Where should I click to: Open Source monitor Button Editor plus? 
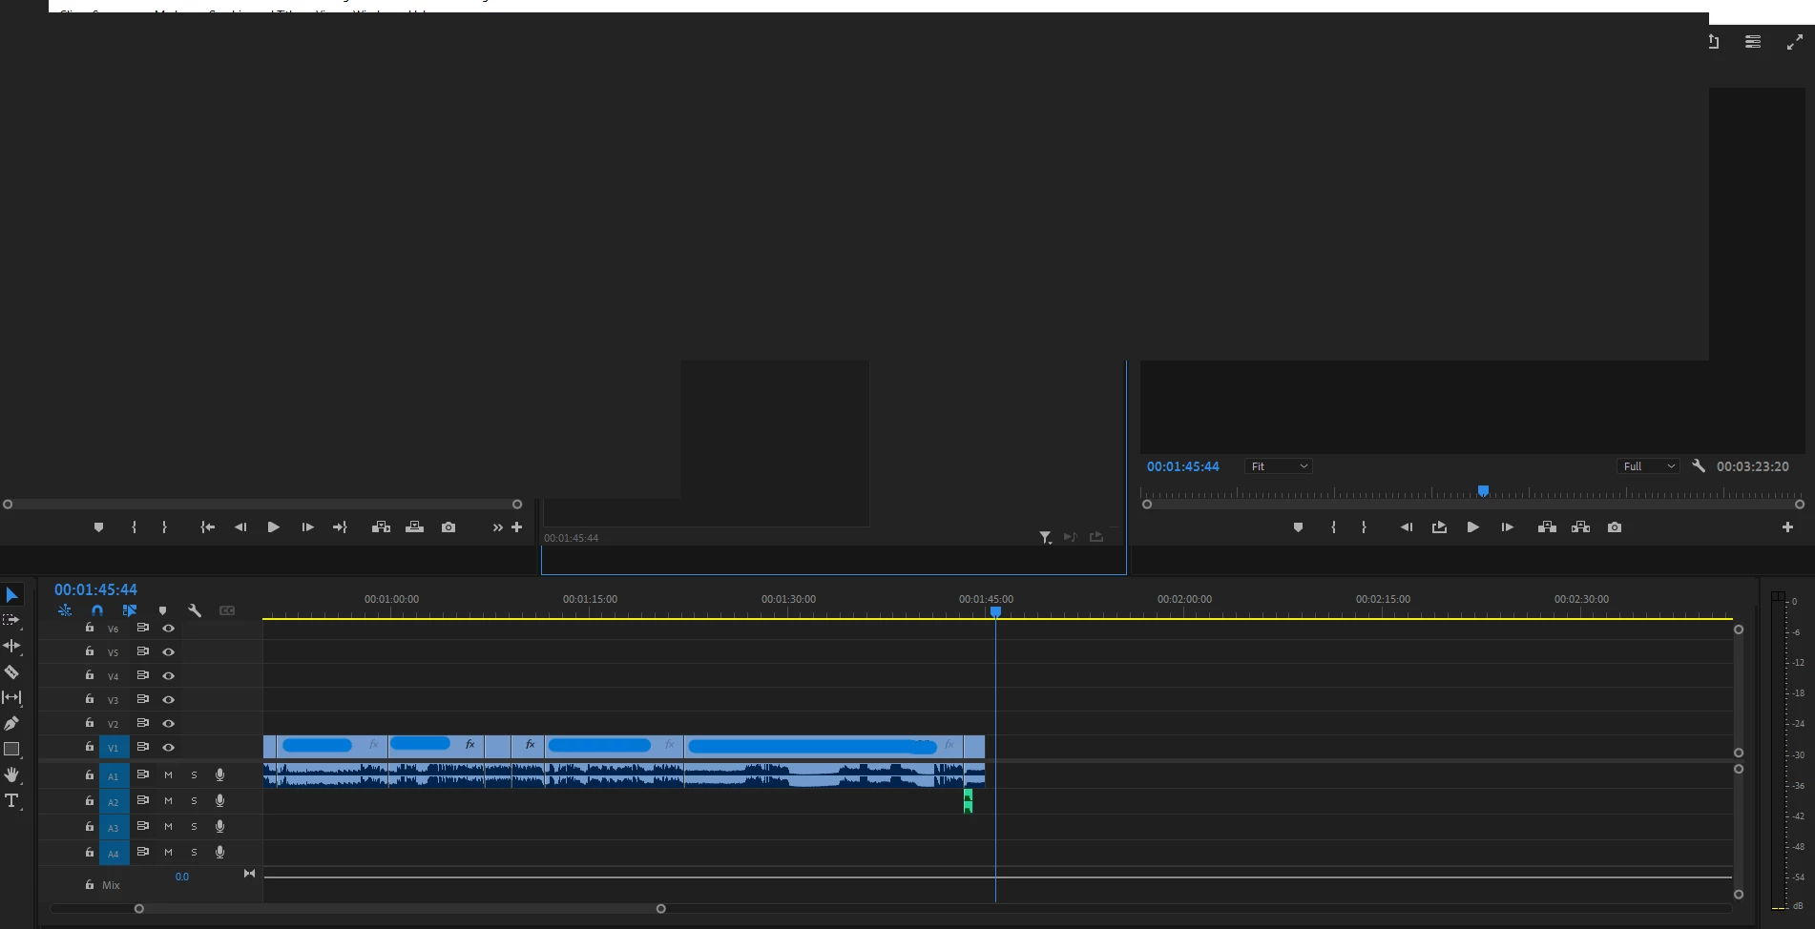pyautogui.click(x=517, y=527)
